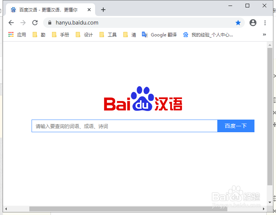Focus the word search input box
Screen dimensions: 276x215
click(124, 126)
